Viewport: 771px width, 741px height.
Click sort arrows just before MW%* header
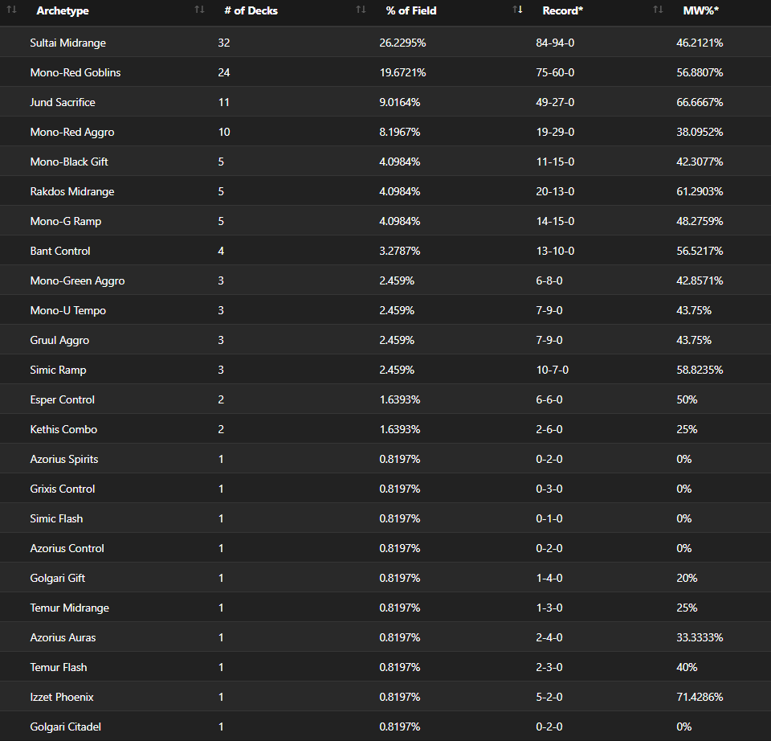(658, 10)
